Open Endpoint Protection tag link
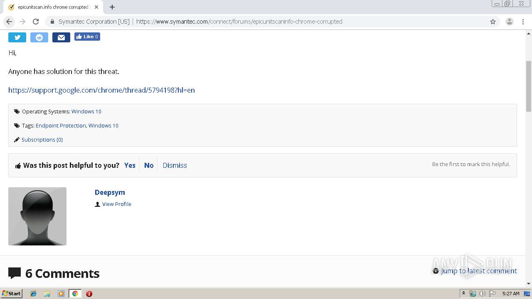Viewport: 532px width, 299px height. [x=61, y=125]
